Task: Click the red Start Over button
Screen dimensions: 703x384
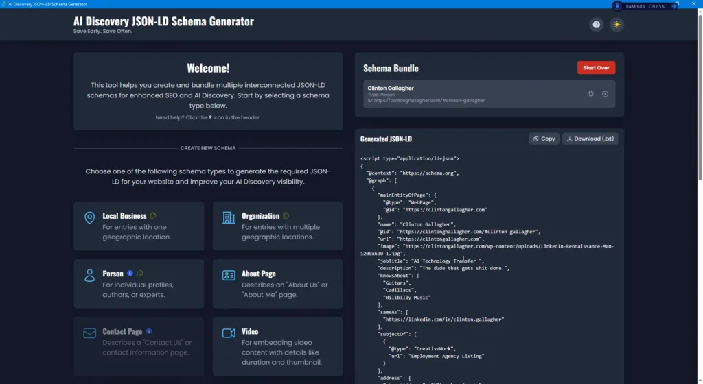Action: pyautogui.click(x=596, y=68)
